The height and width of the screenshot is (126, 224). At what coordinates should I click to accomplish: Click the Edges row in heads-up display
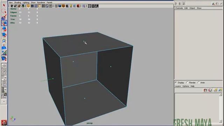[x=24, y=12]
